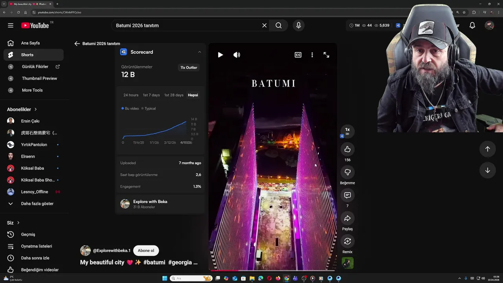Screen dimensions: 503x283
Task: Select the 1st 7 days tab
Action: (x=151, y=95)
